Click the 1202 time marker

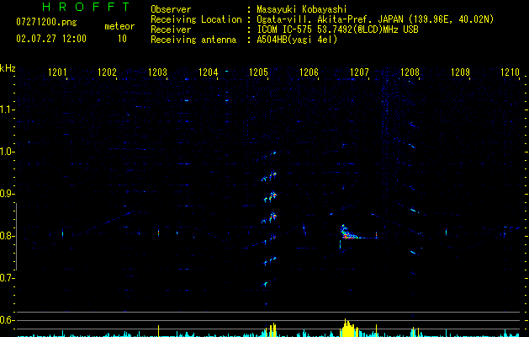coord(107,72)
